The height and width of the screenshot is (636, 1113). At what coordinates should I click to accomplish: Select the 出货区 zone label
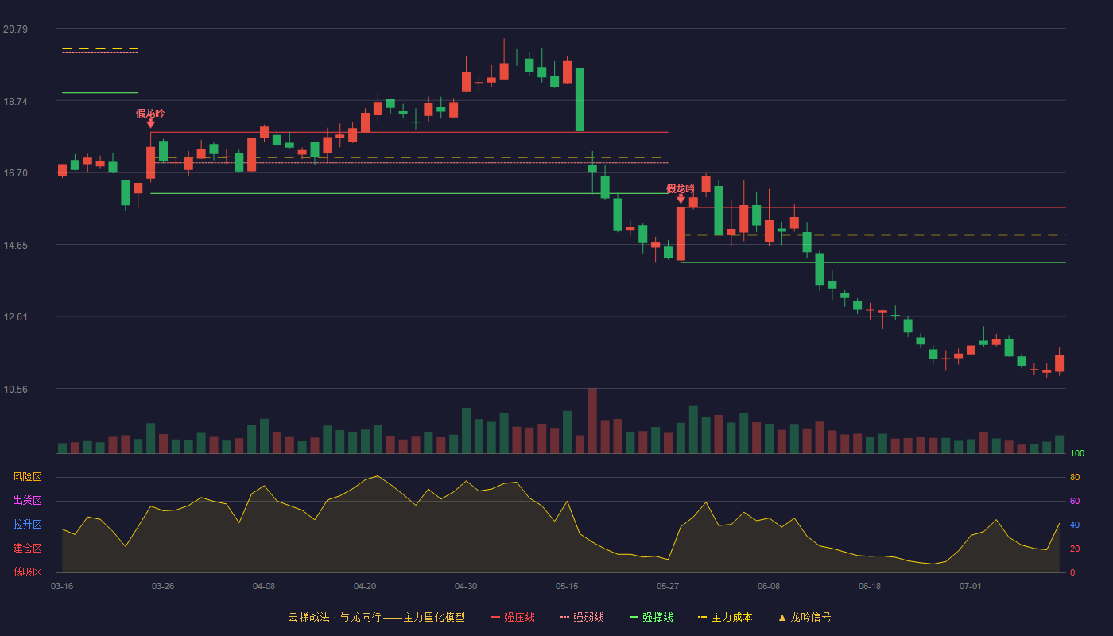click(27, 501)
